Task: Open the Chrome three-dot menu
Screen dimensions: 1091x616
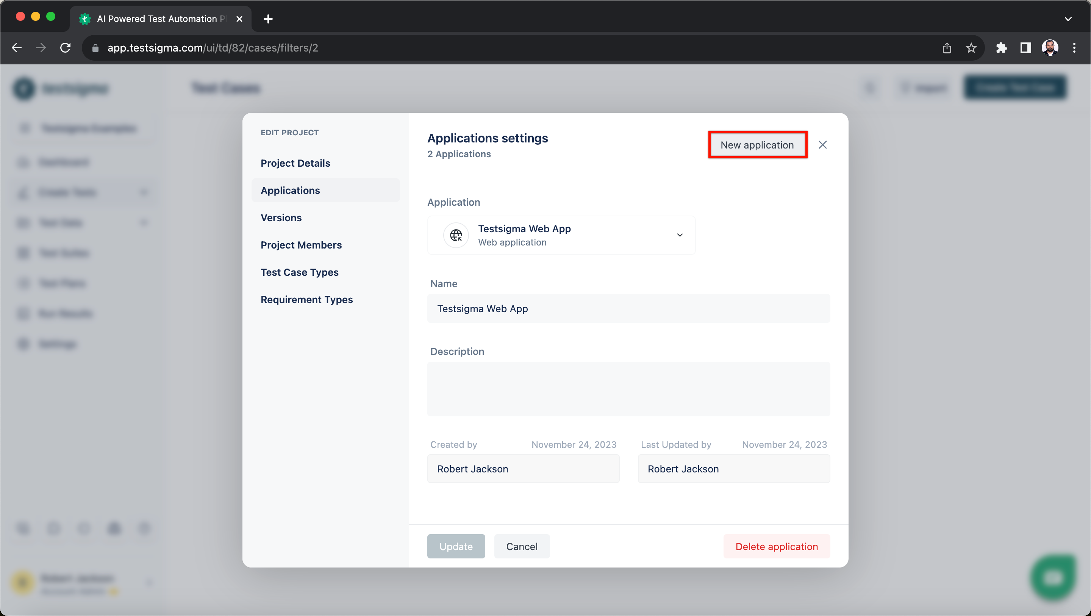Action: point(1074,48)
